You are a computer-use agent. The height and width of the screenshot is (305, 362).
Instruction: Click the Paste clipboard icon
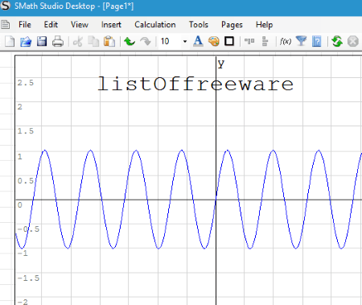[109, 42]
